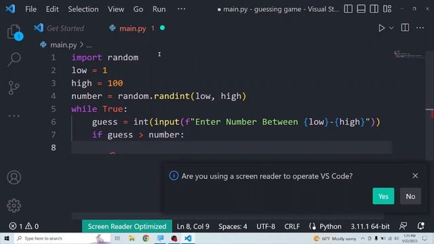Image resolution: width=434 pixels, height=244 pixels.
Task: Dismiss the screen reader notification
Action: coord(415,176)
